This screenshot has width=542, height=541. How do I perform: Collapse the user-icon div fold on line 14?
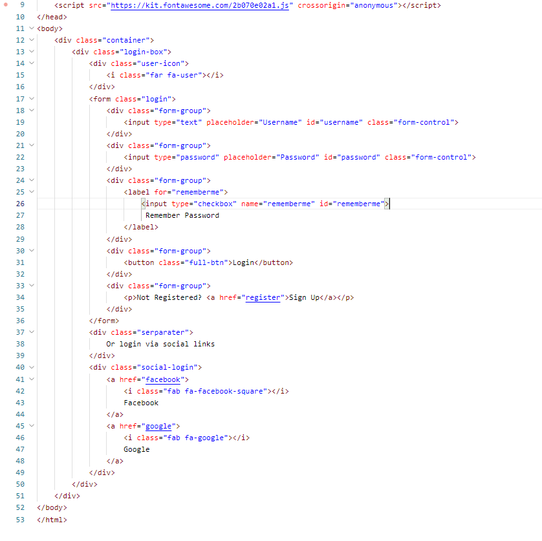[x=32, y=63]
